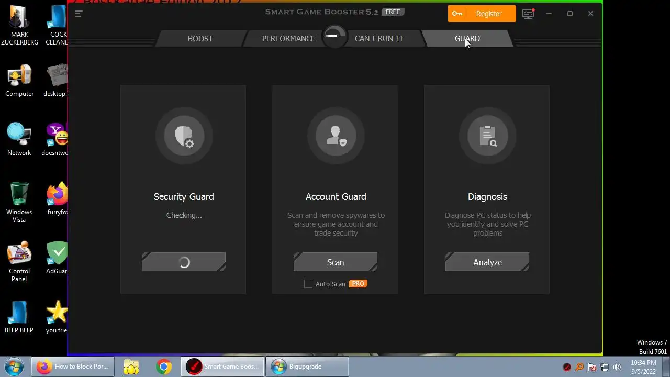
Task: Open the BEEP BEEP desktop icon
Action: click(x=19, y=317)
